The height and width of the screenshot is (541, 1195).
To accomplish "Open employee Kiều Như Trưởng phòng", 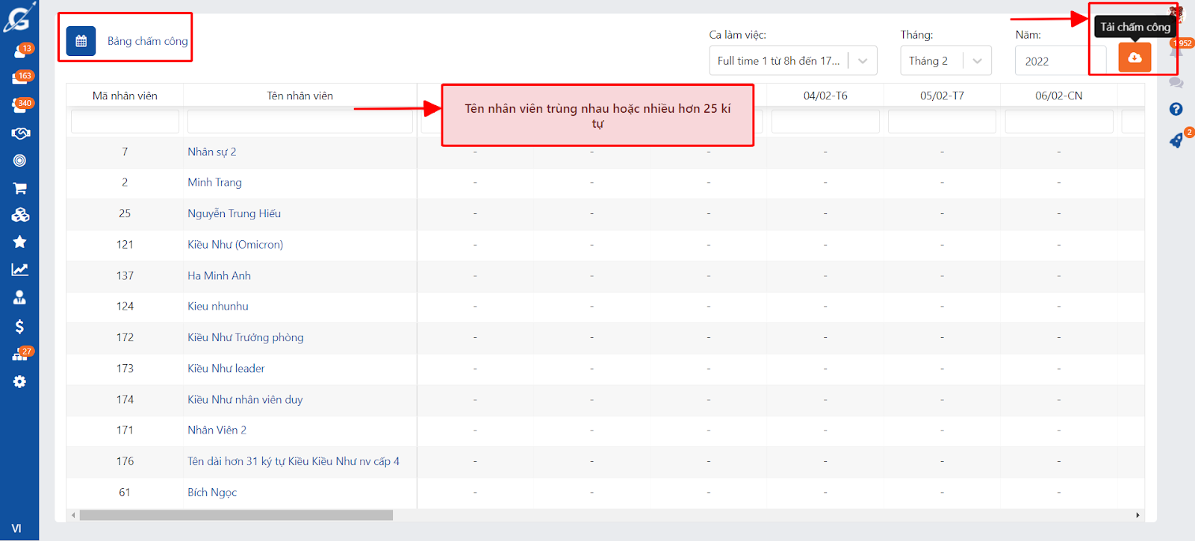I will point(246,338).
